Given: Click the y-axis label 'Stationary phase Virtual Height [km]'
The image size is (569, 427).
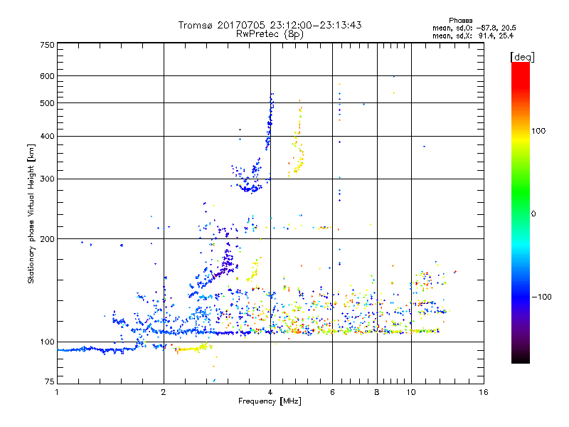Looking at the screenshot, I should [31, 214].
